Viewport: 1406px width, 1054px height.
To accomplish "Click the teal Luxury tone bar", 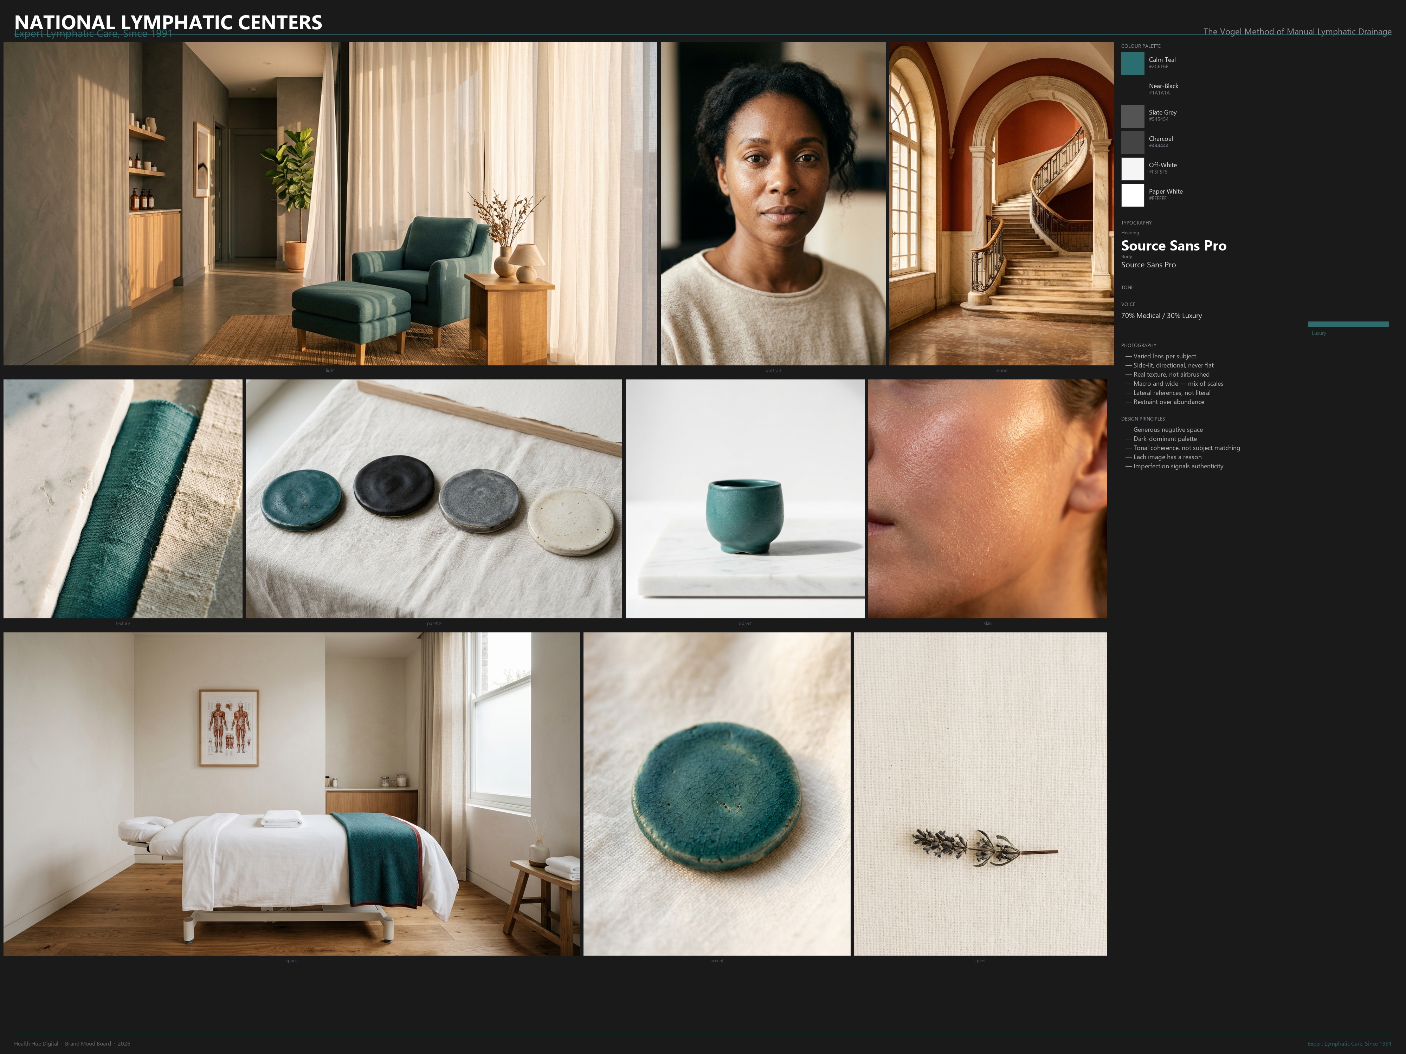I will [x=1348, y=324].
